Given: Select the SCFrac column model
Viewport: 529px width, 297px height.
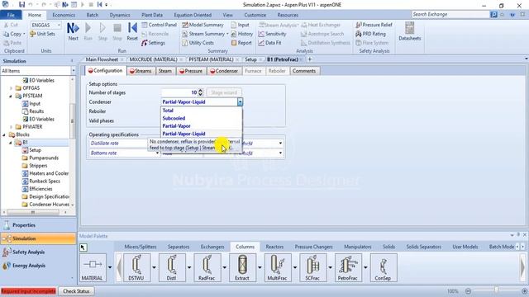Looking at the screenshot, I should tap(312, 267).
